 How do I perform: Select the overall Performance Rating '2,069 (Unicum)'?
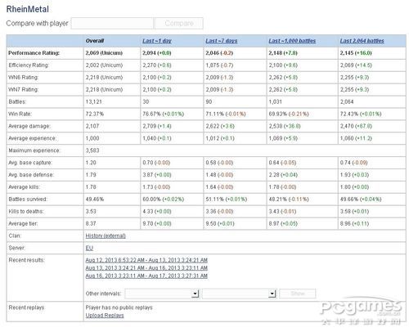104,53
